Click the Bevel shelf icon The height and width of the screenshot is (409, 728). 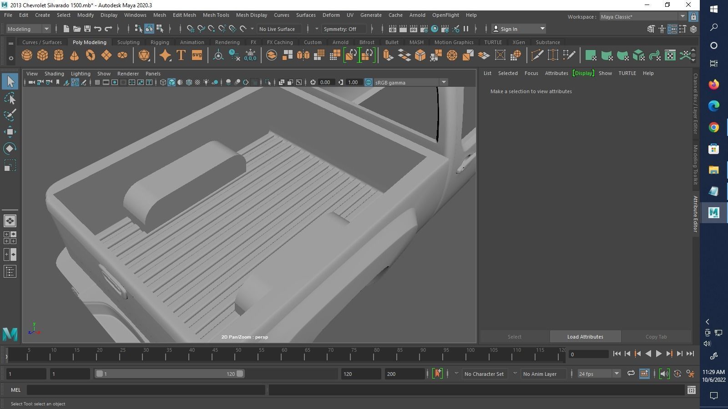pos(420,55)
